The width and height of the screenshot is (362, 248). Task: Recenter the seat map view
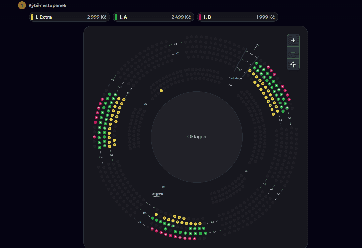point(293,64)
